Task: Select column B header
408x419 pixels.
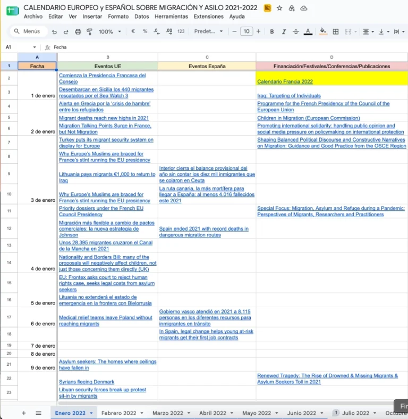Action: click(108, 57)
